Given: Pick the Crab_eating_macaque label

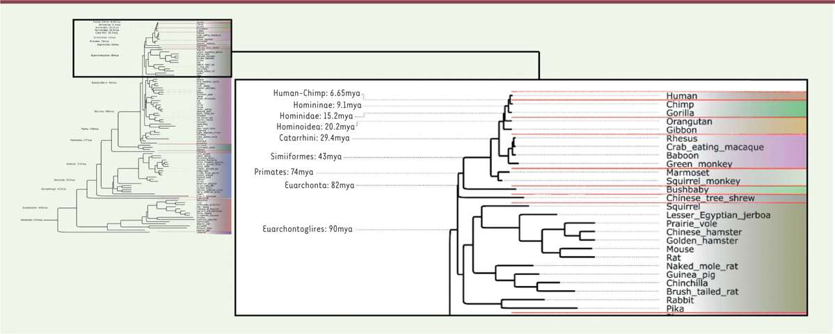Looking at the screenshot, I should pos(716,147).
